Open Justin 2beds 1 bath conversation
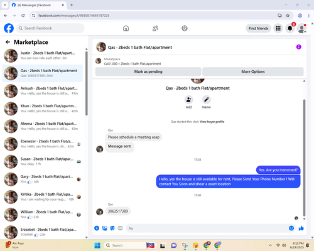Viewport: 314px width, 251px height. [x=42, y=56]
